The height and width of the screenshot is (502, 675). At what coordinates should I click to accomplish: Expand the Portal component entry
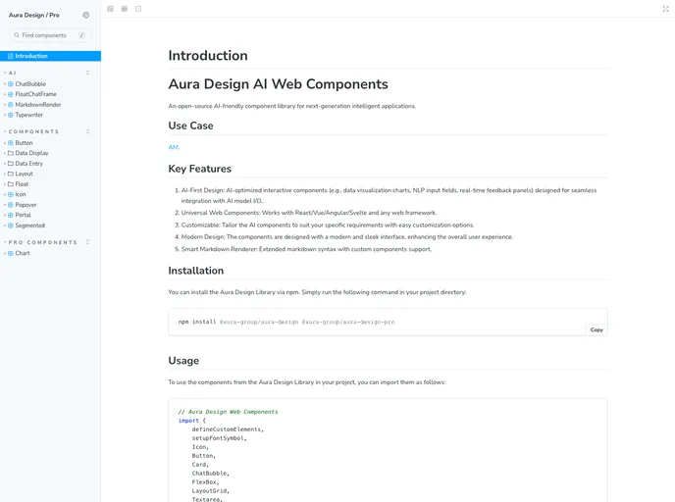pos(23,215)
